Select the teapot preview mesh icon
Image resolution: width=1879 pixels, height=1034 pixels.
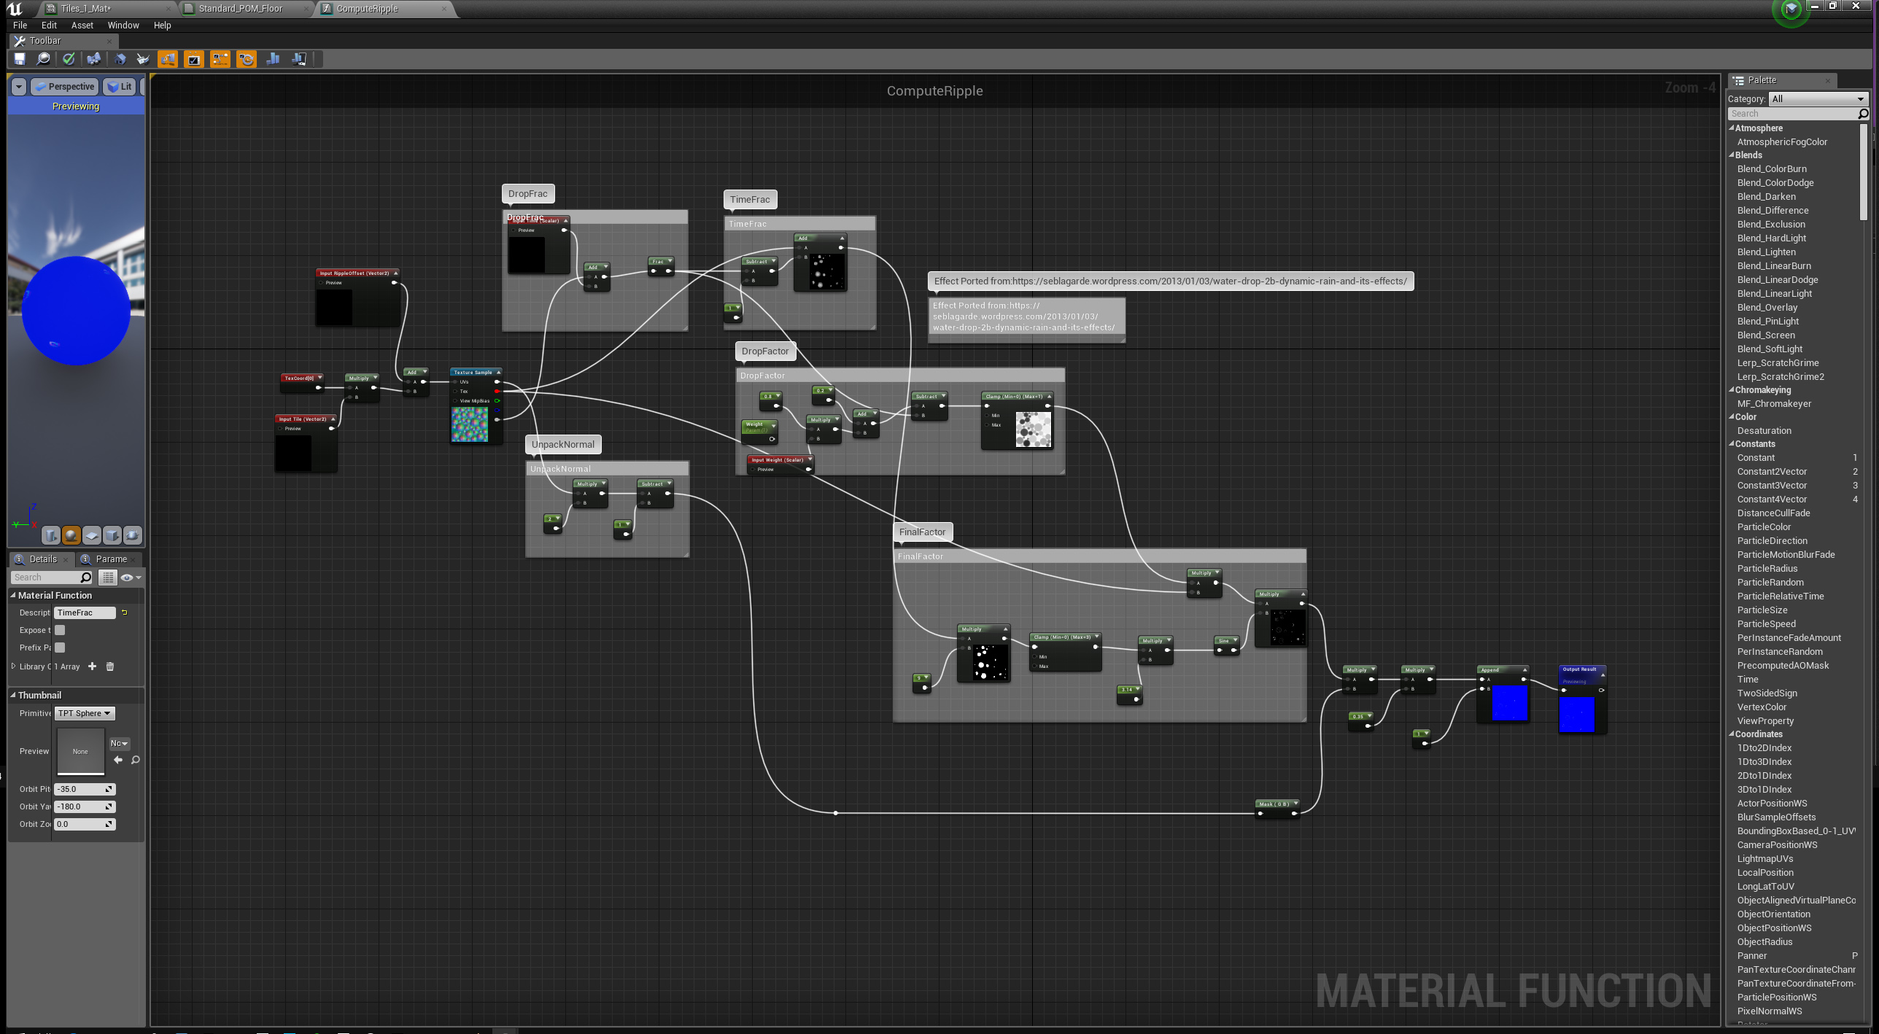coord(133,535)
